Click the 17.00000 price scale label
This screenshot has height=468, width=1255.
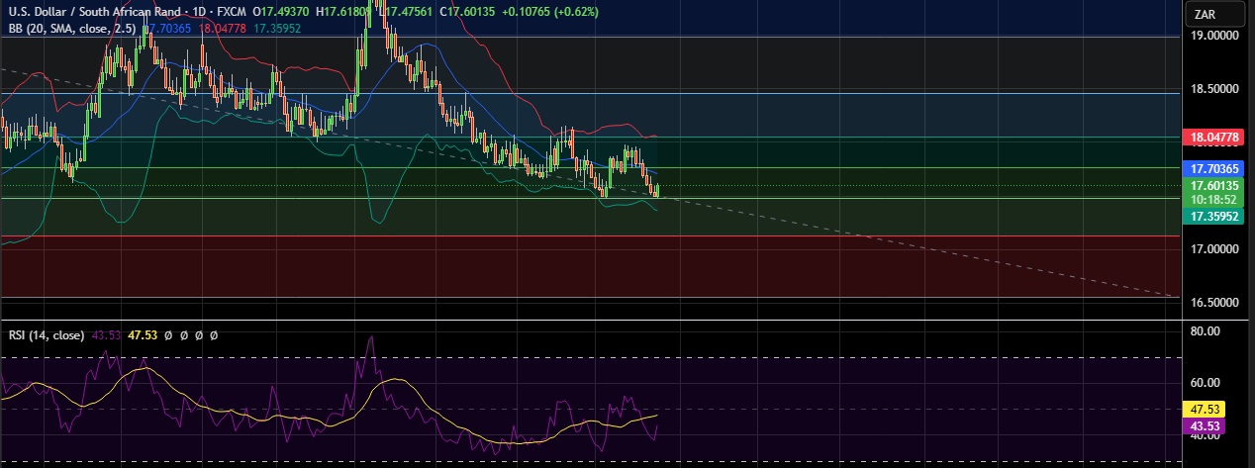1215,249
